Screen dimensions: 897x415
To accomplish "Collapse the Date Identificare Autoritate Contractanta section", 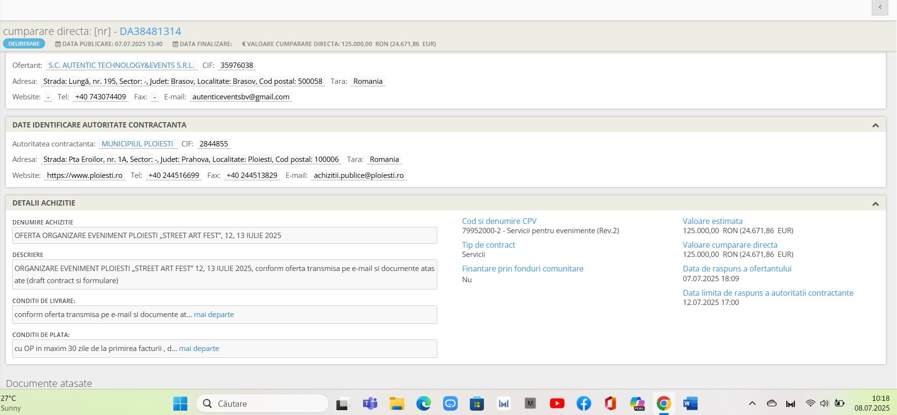I will 875,126.
